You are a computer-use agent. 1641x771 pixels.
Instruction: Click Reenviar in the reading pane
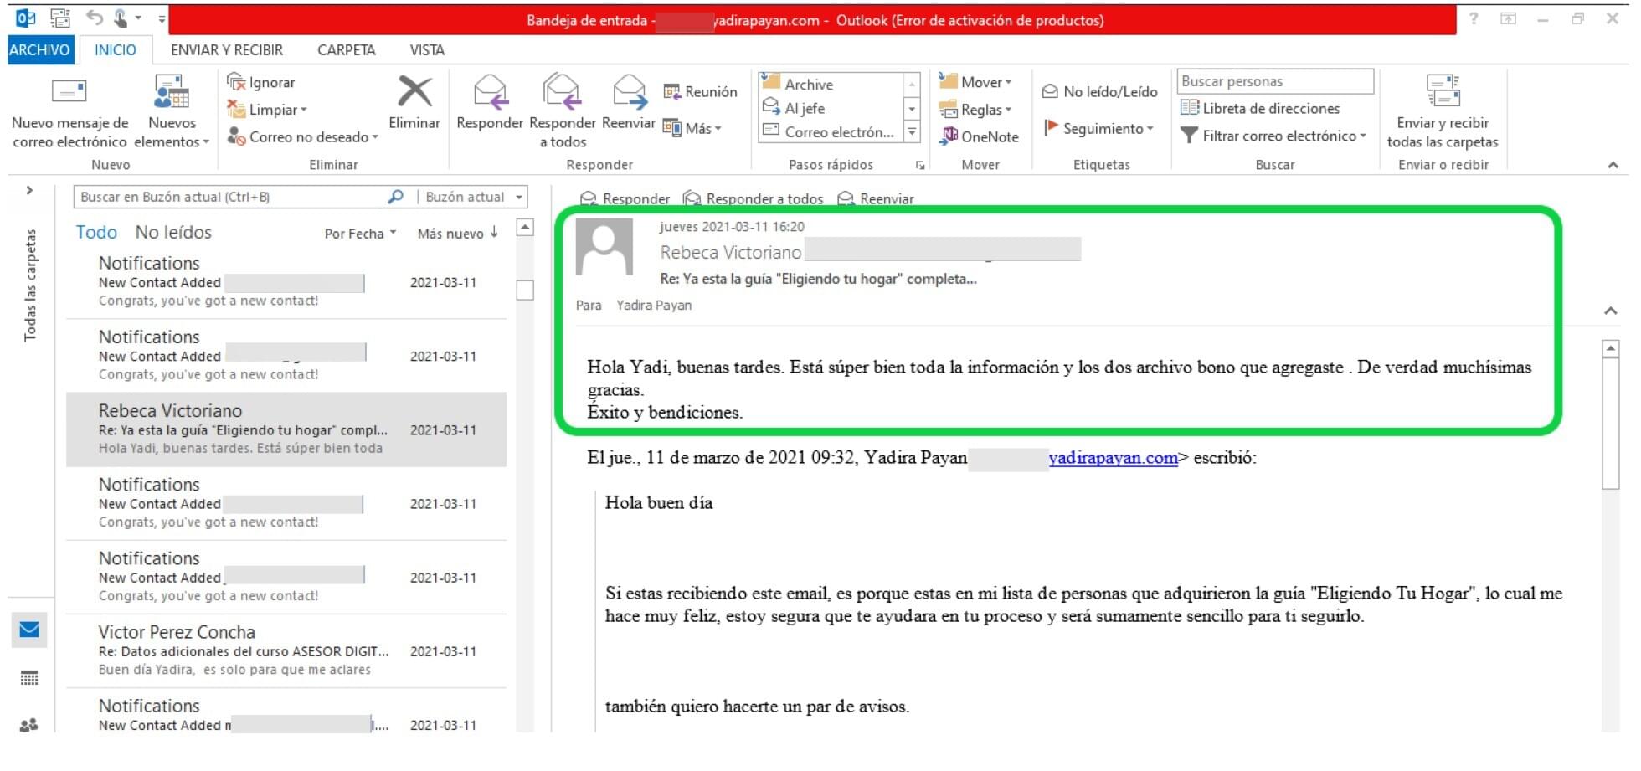876,198
